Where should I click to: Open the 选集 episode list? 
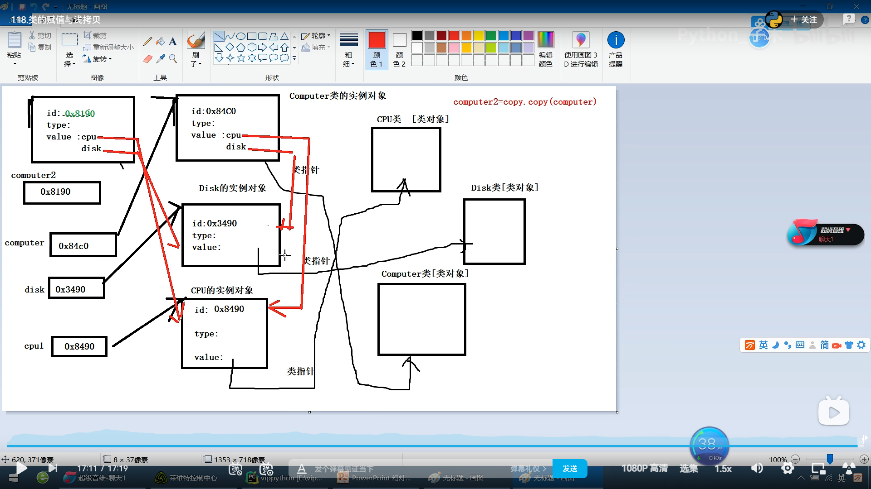coord(689,468)
